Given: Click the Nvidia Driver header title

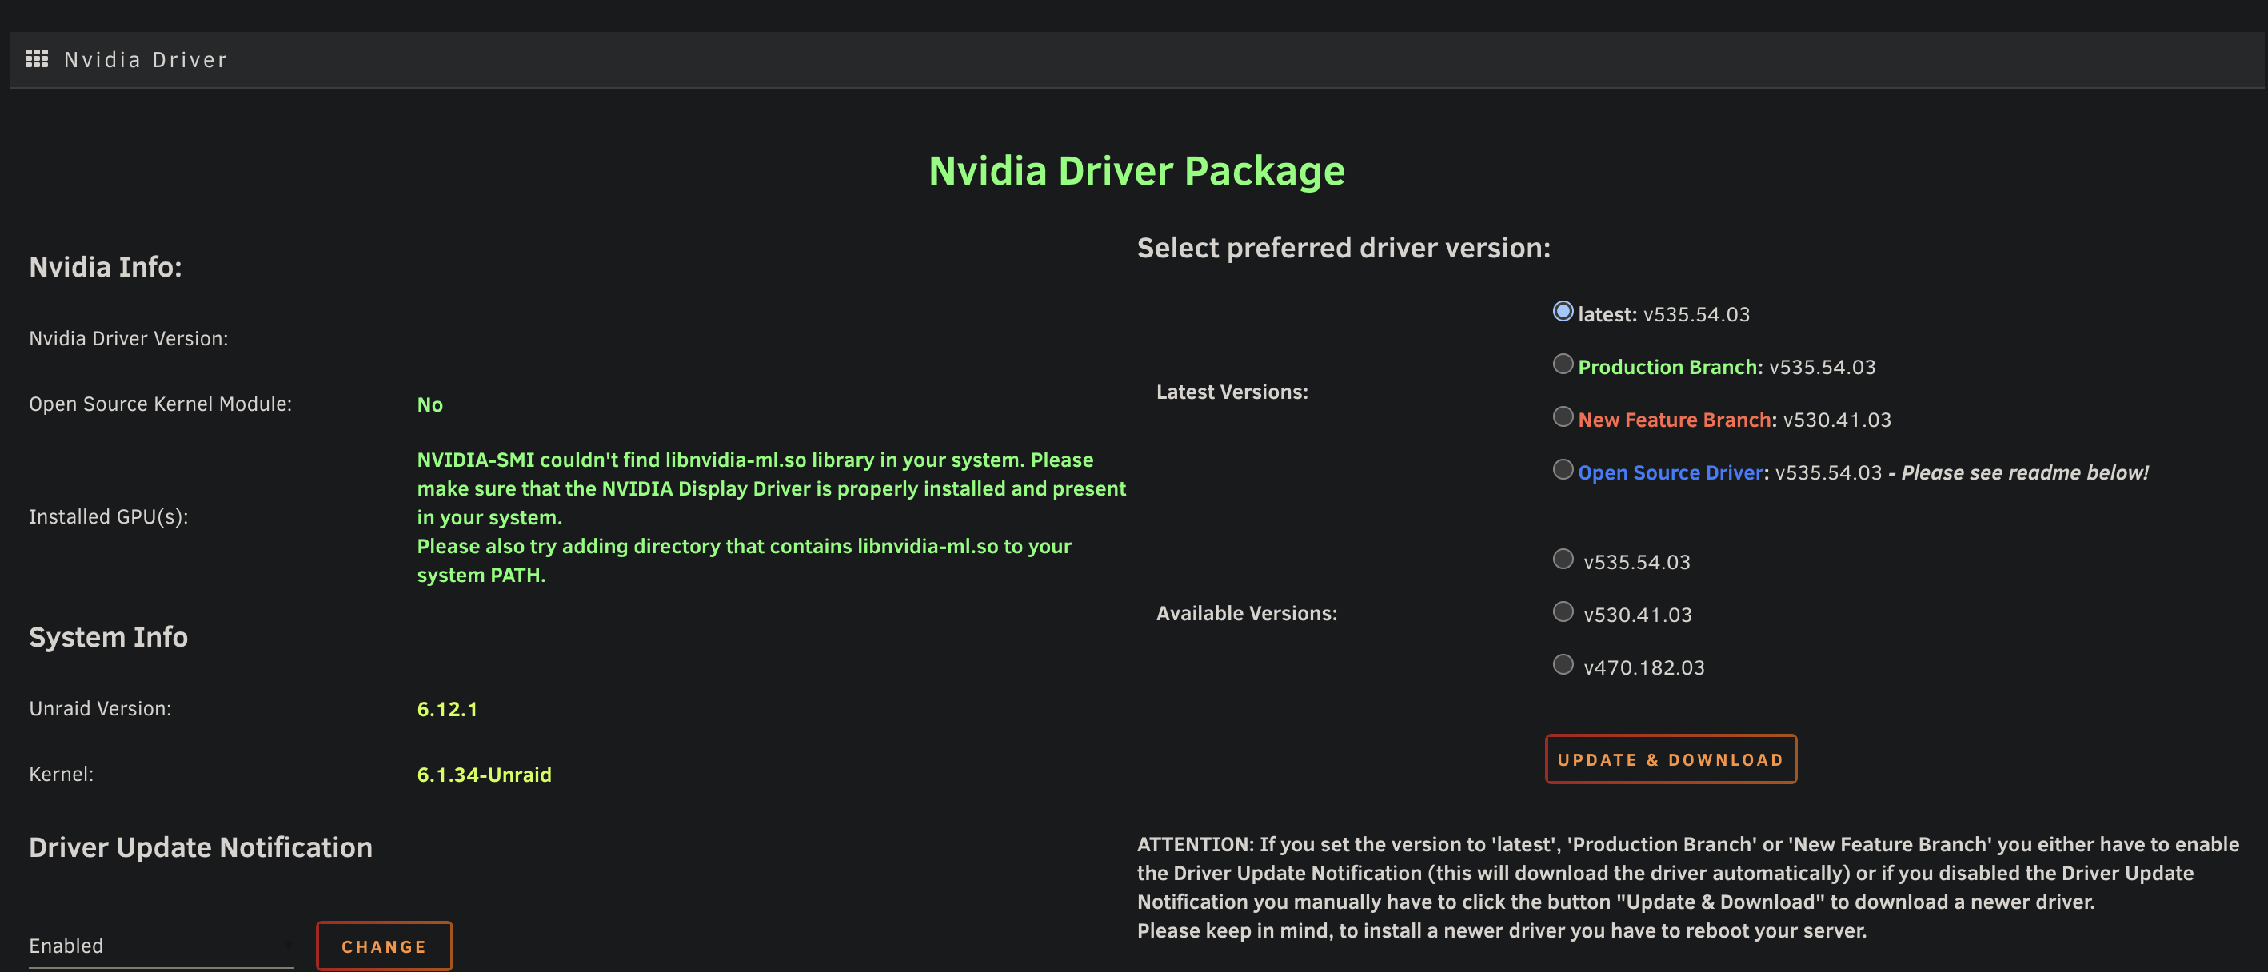Looking at the screenshot, I should 146,60.
